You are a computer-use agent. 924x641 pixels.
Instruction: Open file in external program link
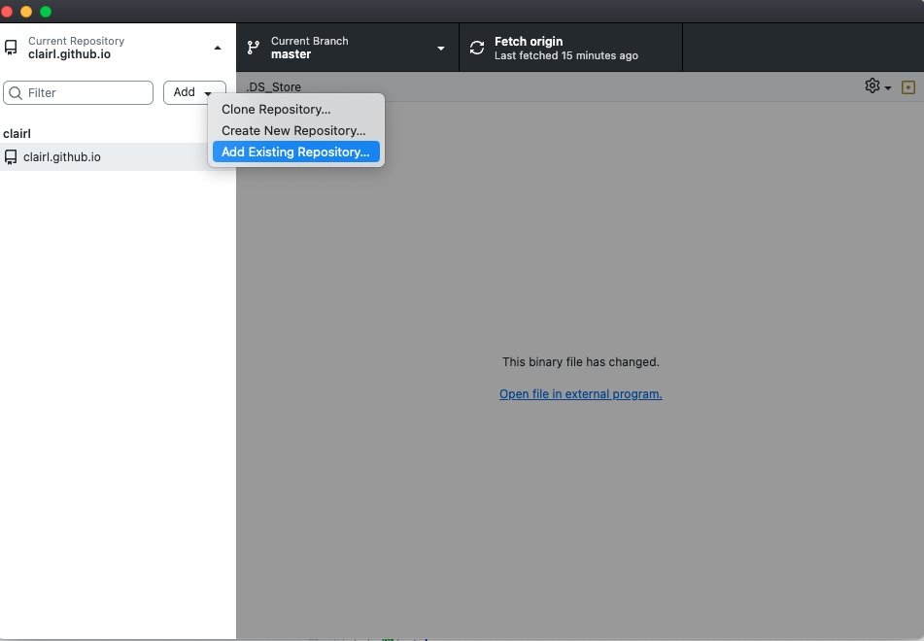coord(580,394)
